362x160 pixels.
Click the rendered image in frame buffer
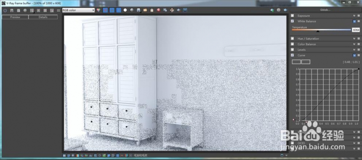tap(175, 83)
